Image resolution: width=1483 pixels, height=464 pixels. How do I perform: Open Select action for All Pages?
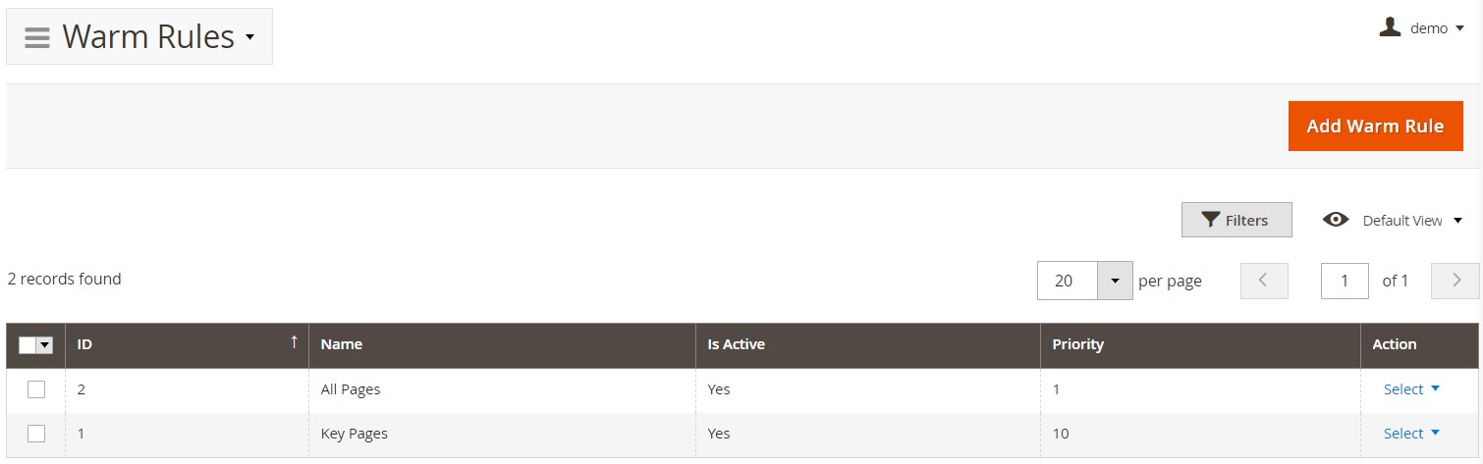point(1411,389)
